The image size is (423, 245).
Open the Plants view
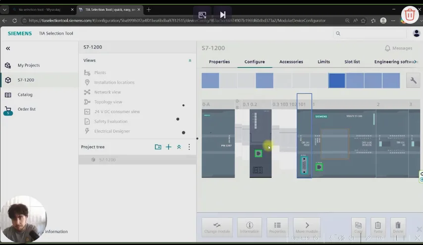click(x=100, y=73)
